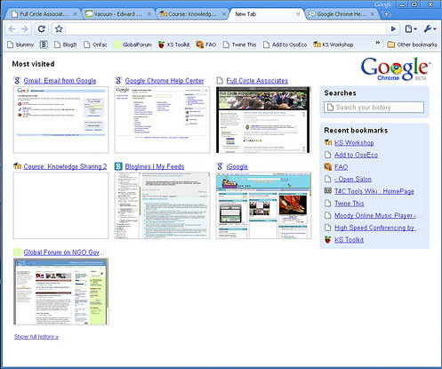This screenshot has width=442, height=369.
Task: Go back with the back arrow
Action: [12, 29]
